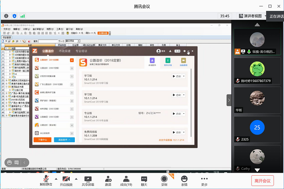Expand video options arrow beside 开启视频
Viewport: 284px width, 189px height.
[76, 179]
